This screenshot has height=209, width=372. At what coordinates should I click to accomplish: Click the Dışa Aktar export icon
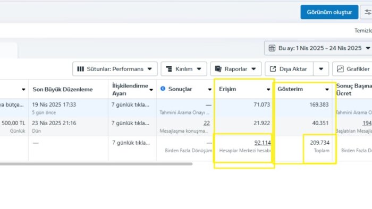(273, 69)
